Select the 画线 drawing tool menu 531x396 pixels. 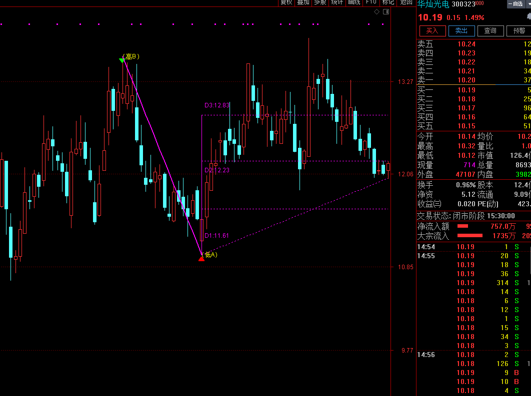coord(354,2)
